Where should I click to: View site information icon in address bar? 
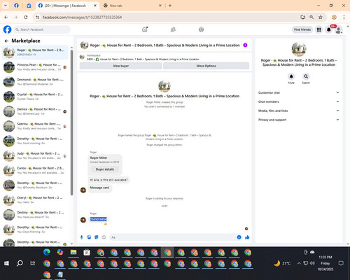point(37,17)
